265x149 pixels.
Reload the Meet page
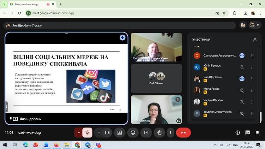19,13
